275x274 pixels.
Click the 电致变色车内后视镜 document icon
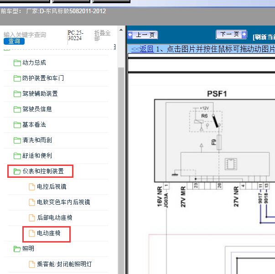(32, 202)
